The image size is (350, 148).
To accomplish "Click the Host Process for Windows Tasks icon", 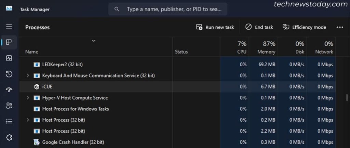I will (37, 109).
